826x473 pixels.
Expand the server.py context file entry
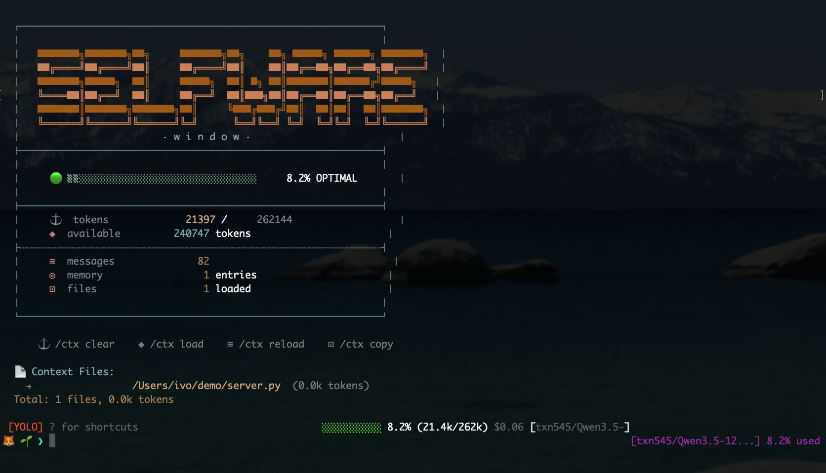click(x=206, y=386)
